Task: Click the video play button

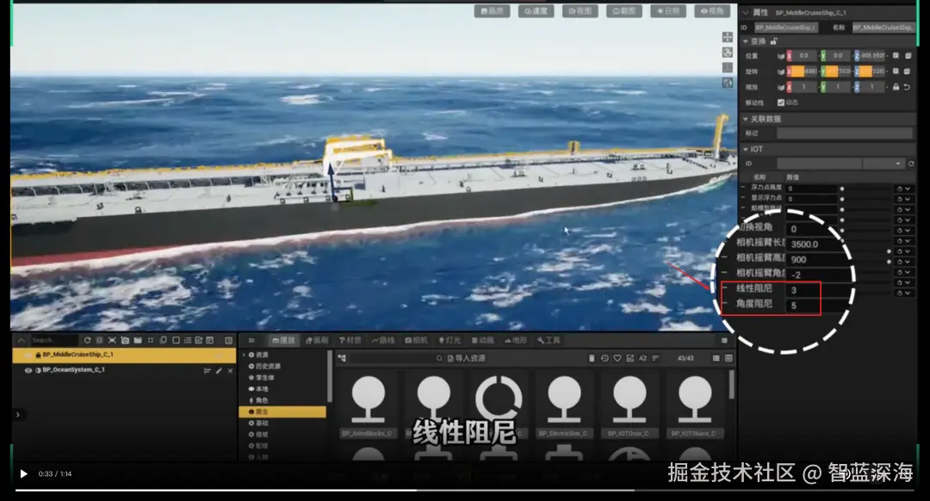Action: coord(24,473)
